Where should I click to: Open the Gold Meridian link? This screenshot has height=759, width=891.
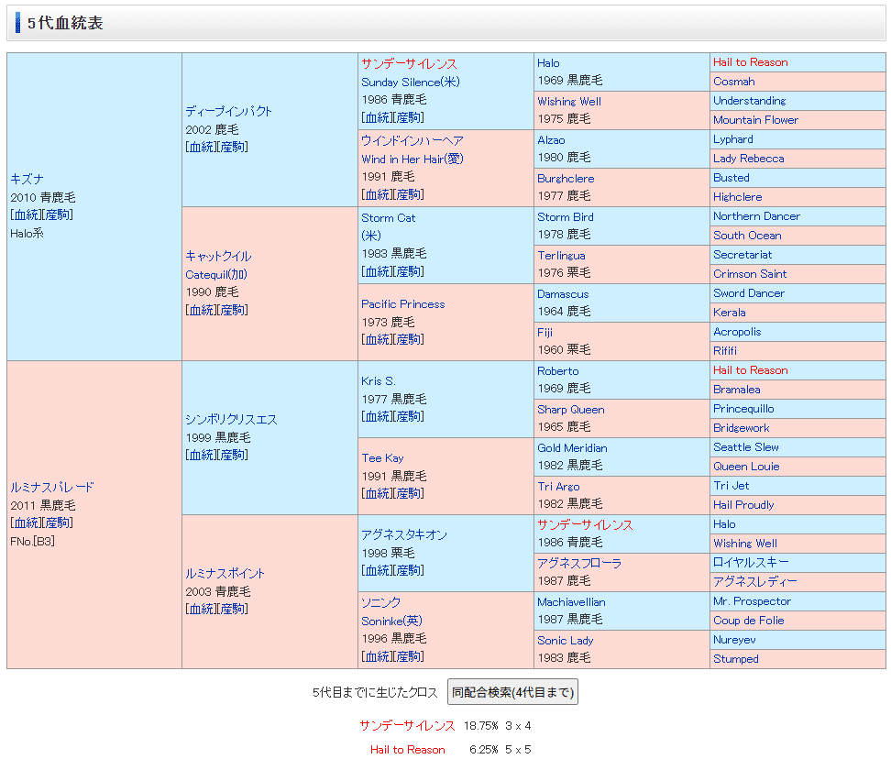point(572,448)
